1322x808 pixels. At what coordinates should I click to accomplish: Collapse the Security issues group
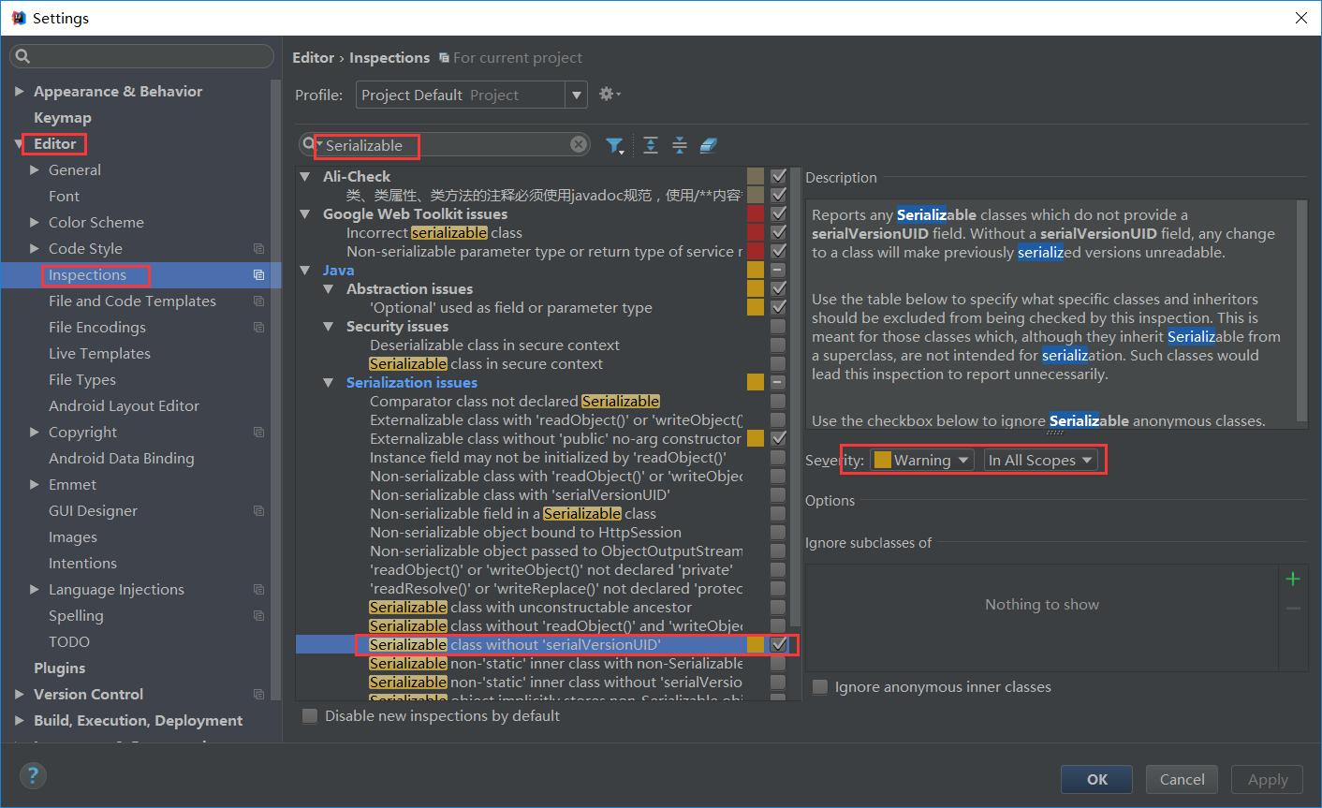pos(329,326)
